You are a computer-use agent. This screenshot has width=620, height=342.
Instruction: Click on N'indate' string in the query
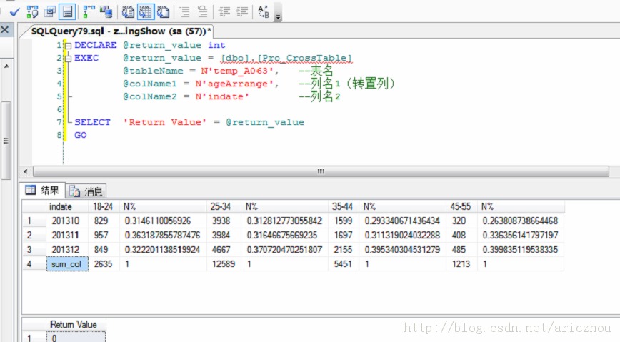click(222, 96)
